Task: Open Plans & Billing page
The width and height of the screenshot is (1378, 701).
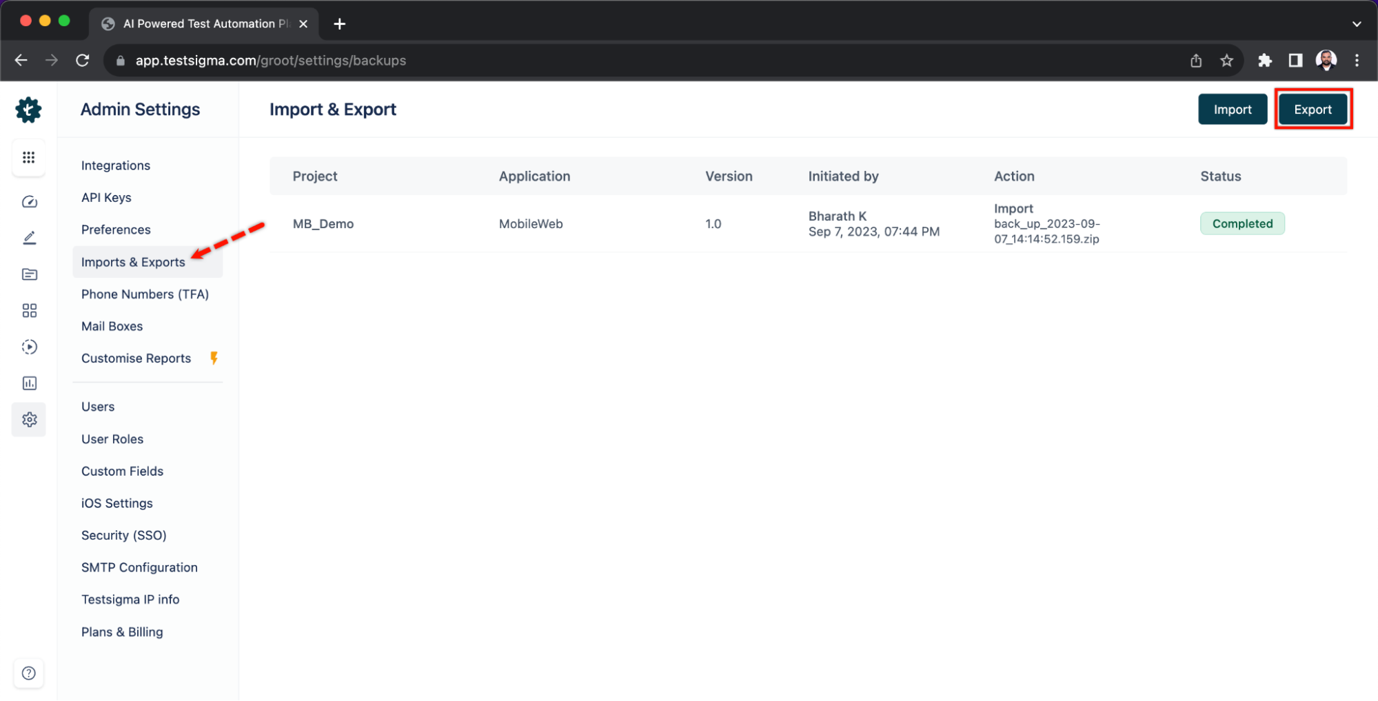Action: pos(122,632)
